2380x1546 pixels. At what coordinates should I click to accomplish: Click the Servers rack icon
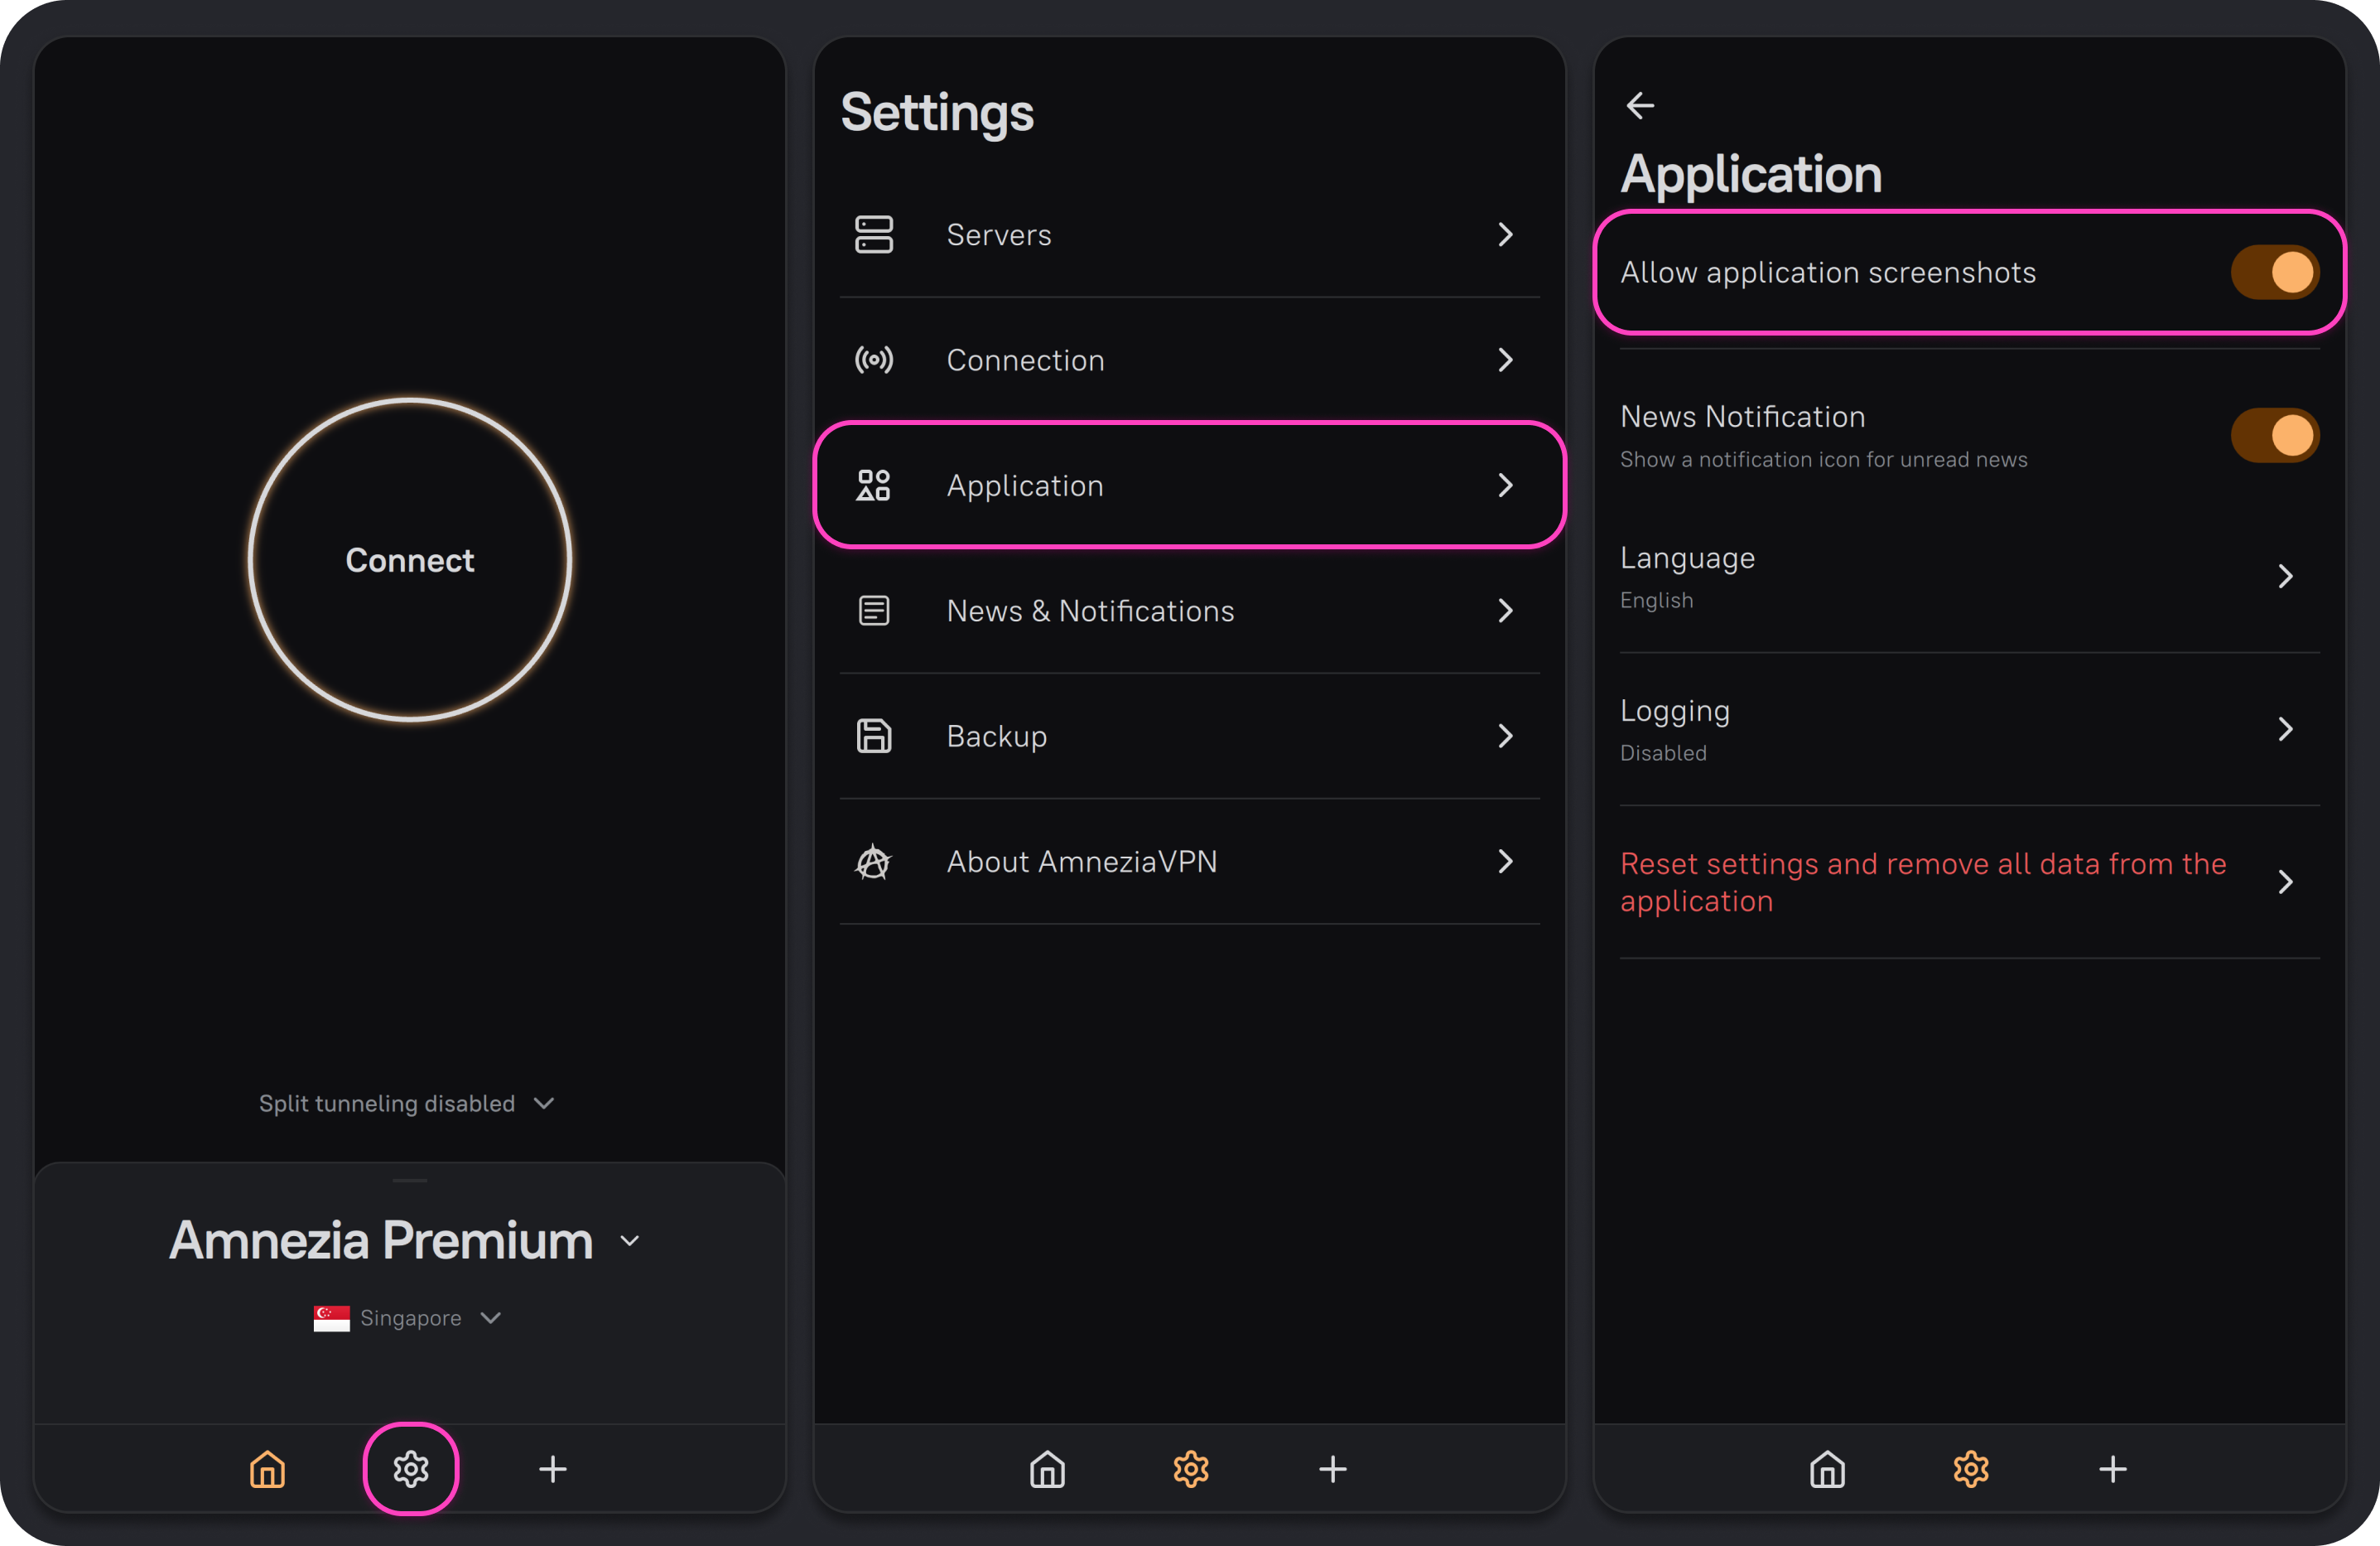(x=873, y=234)
